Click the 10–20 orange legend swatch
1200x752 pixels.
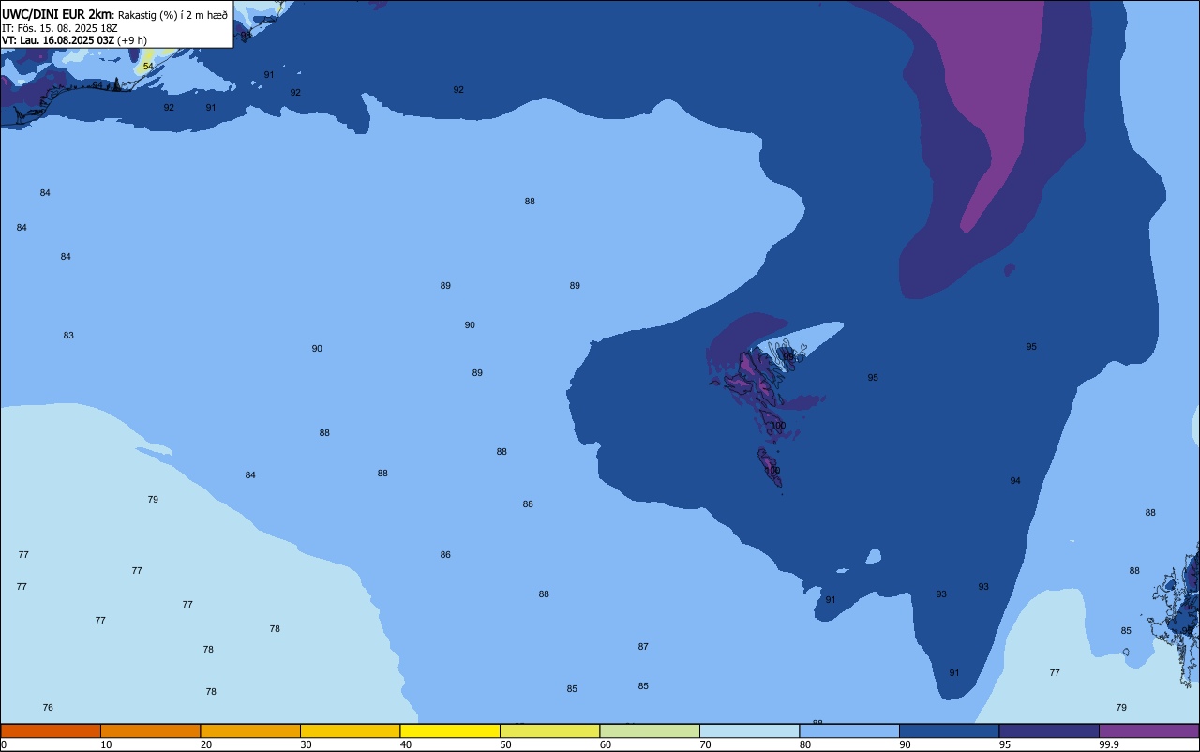[x=150, y=730]
